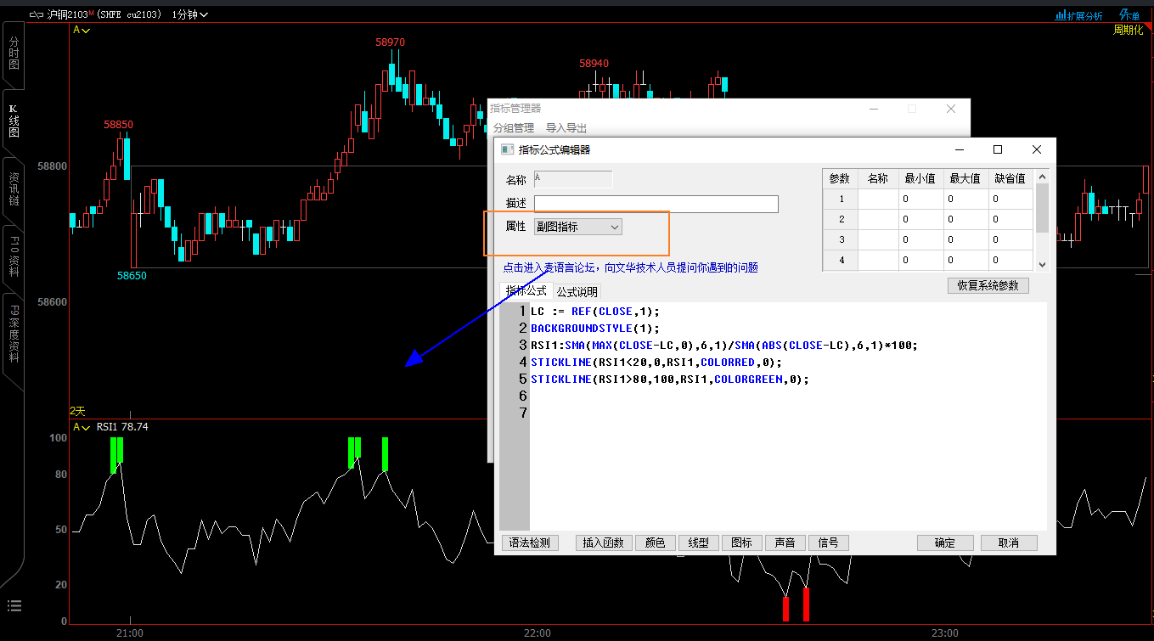The height and width of the screenshot is (641, 1154).
Task: Click the parameter table scrollbar thumb
Action: tap(1042, 207)
